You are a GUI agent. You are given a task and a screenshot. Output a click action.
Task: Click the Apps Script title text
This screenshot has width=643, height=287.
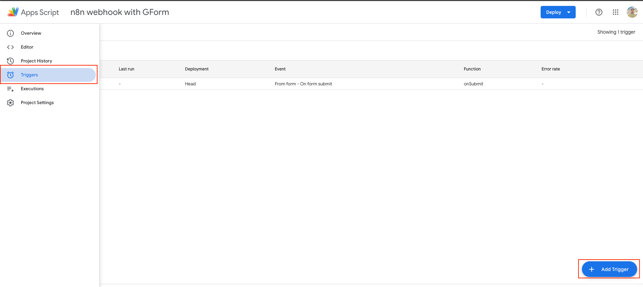[x=40, y=12]
